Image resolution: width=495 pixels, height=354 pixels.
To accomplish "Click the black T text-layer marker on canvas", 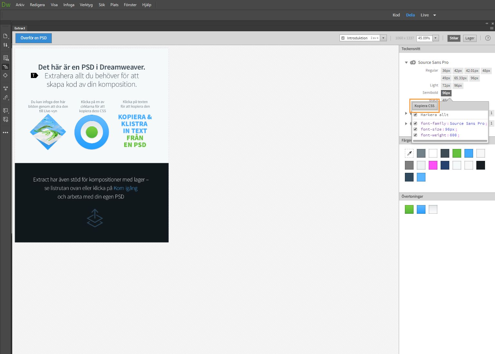I will click(x=34, y=75).
